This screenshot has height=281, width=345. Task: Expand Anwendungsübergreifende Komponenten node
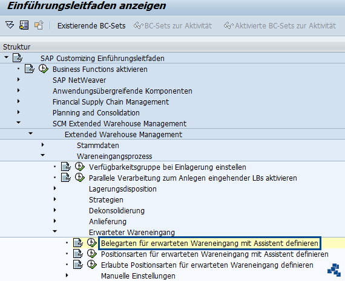pos(19,90)
